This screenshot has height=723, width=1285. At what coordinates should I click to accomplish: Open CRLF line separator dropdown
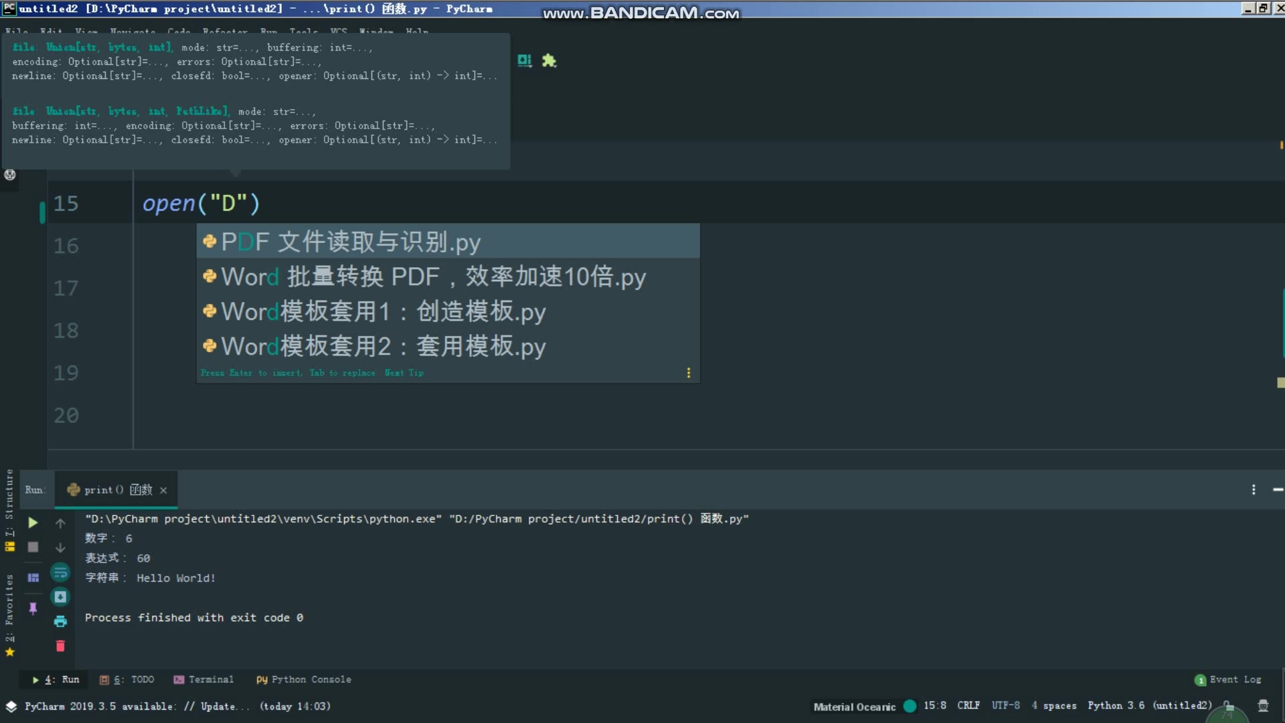pyautogui.click(x=968, y=706)
